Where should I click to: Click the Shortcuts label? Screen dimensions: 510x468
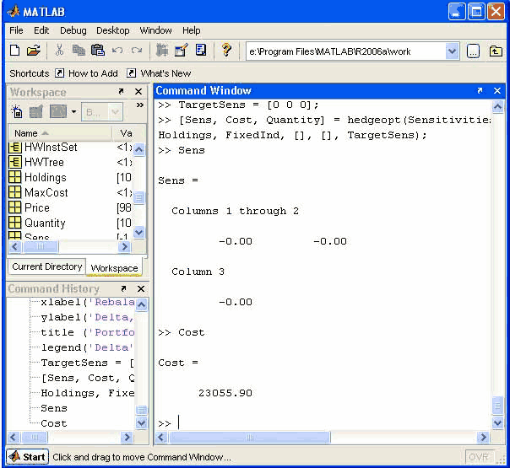tap(30, 73)
